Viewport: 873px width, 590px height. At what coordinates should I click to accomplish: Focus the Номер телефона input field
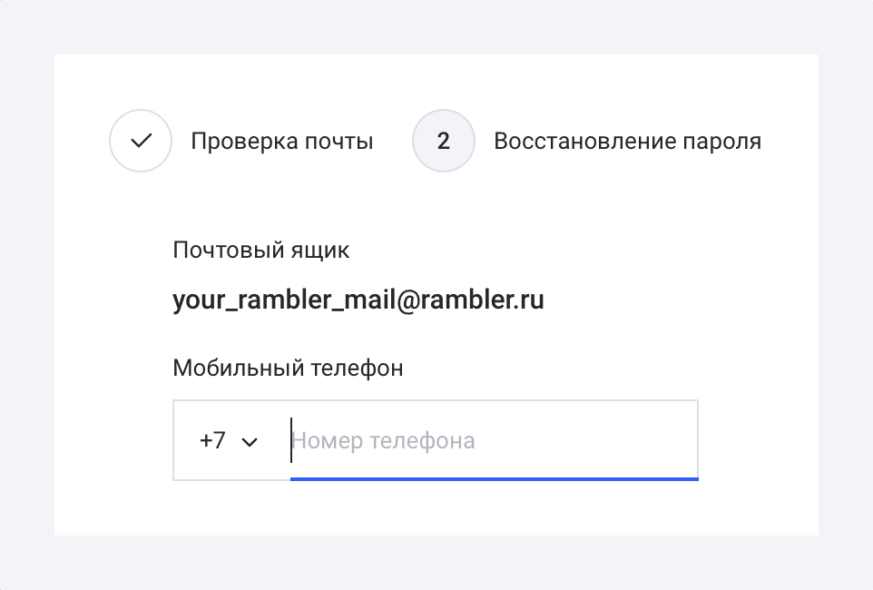point(494,440)
